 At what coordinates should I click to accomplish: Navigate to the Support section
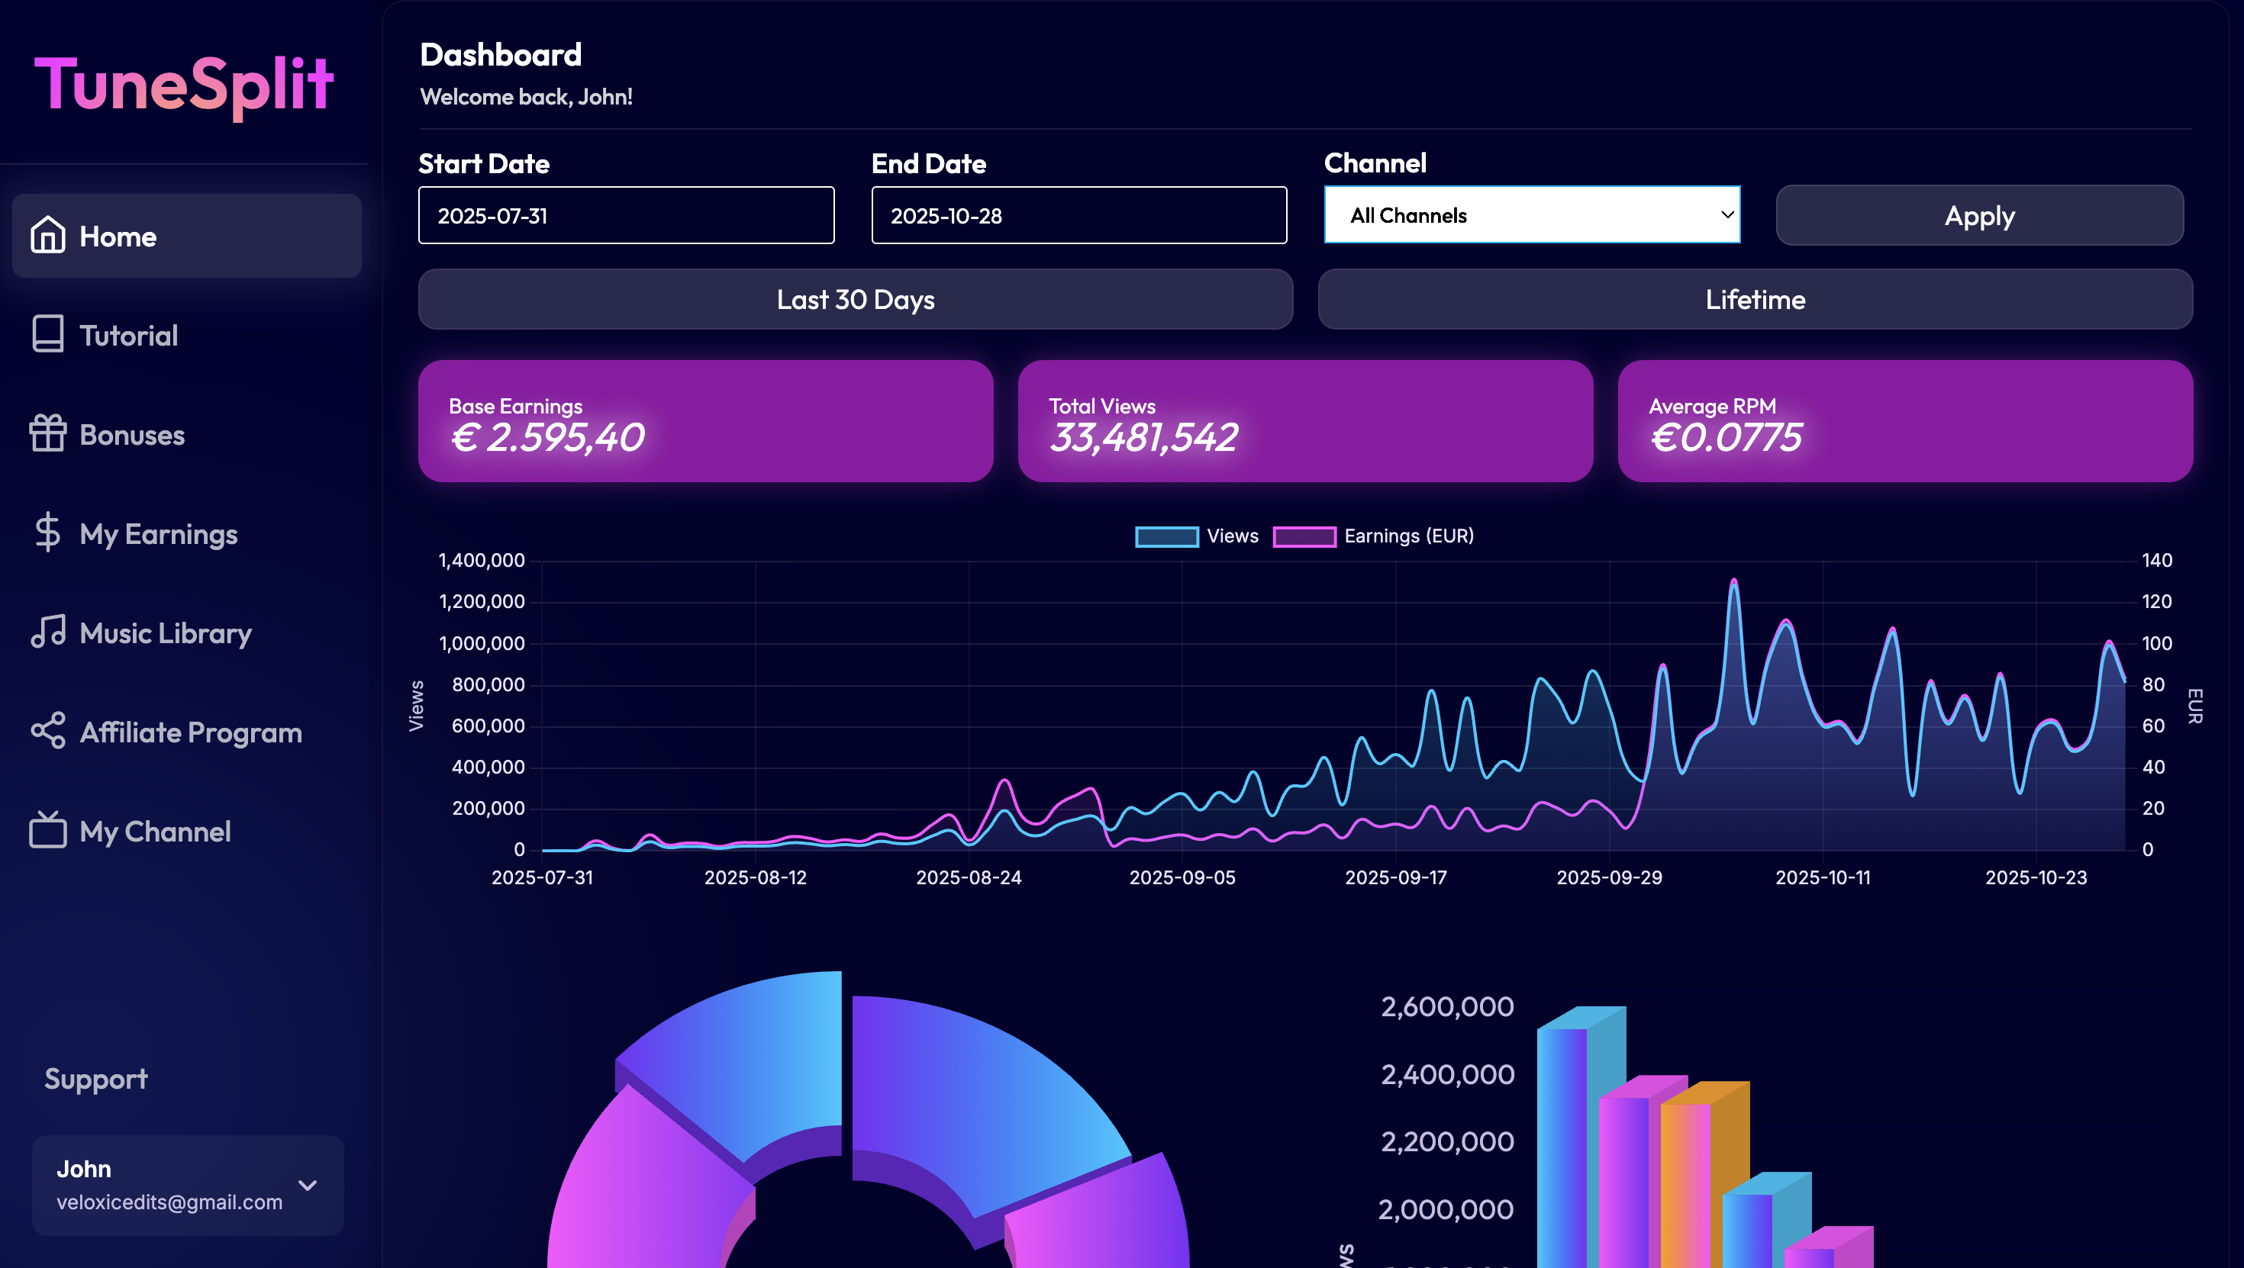96,1079
